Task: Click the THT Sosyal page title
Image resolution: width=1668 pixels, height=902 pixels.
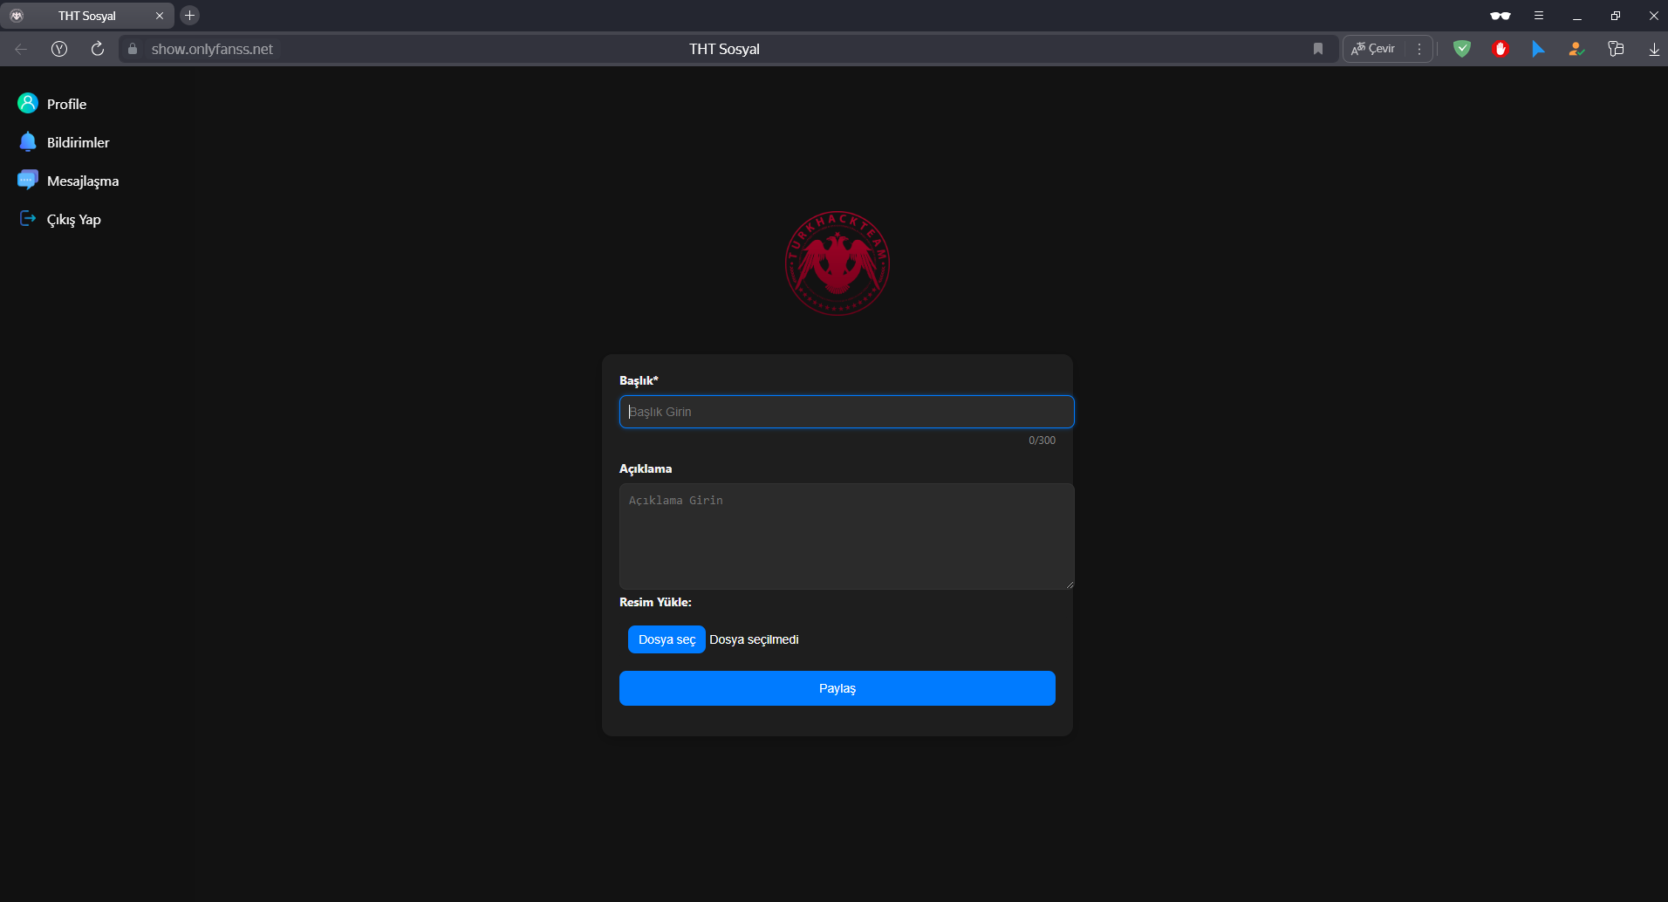Action: pos(724,49)
